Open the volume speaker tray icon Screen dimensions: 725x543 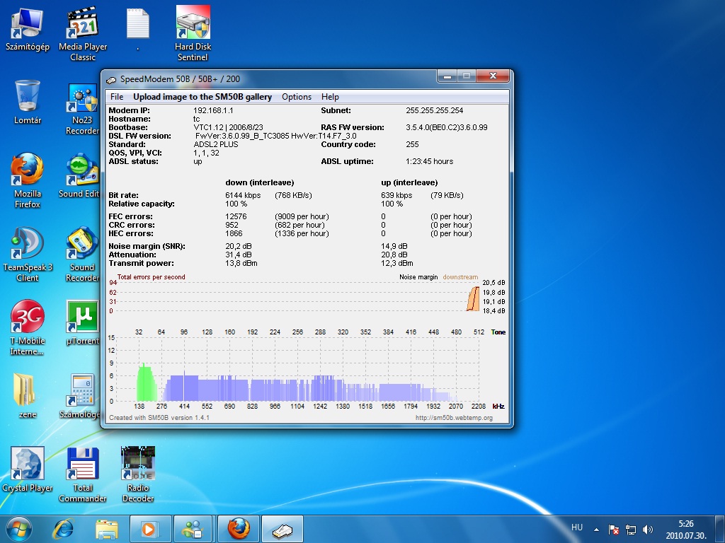point(648,530)
